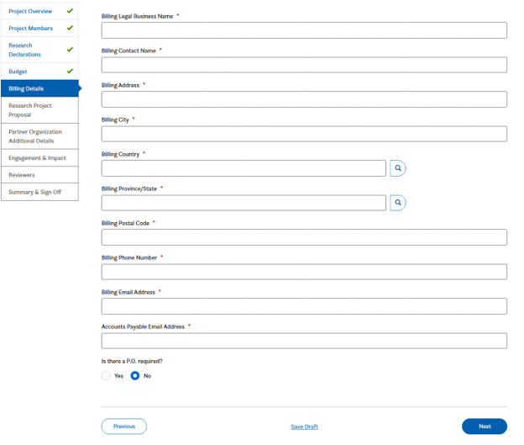Jump to the Reviewers step
524x445 pixels.
click(39, 175)
